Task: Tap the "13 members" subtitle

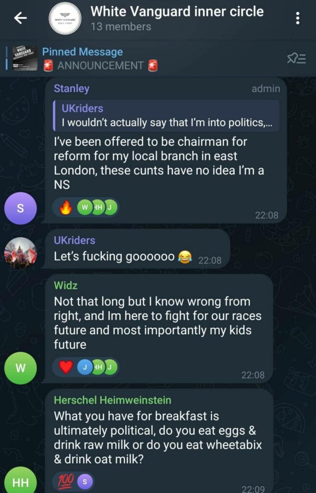Action: pyautogui.click(x=121, y=26)
